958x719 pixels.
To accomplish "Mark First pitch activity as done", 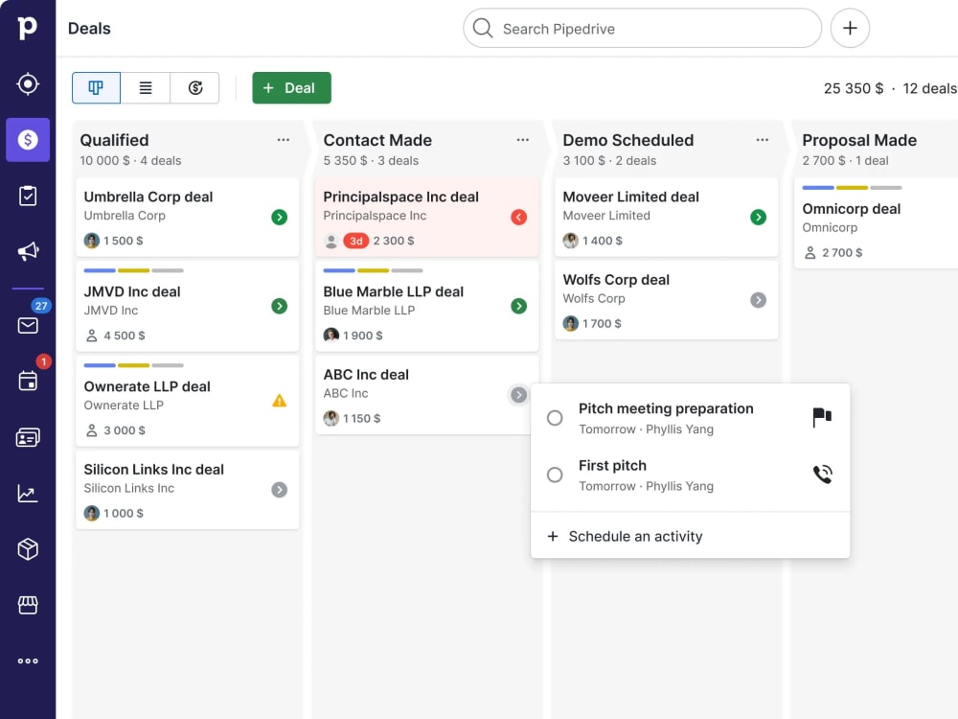I will tap(555, 475).
